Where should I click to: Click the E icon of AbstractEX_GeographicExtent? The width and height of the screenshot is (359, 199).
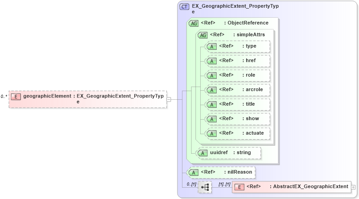(239, 187)
